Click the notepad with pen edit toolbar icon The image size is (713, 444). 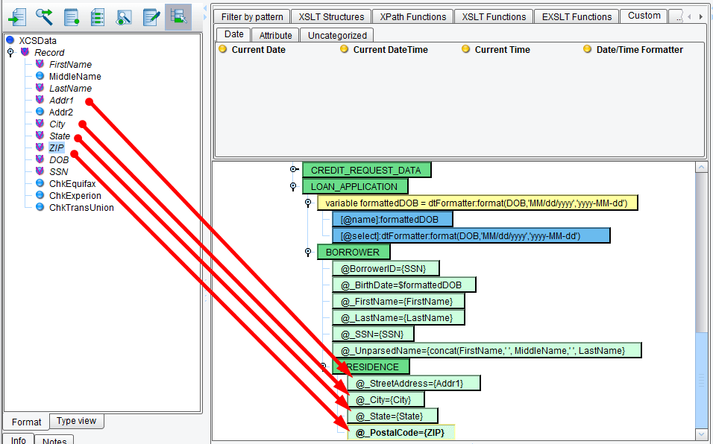tap(151, 17)
